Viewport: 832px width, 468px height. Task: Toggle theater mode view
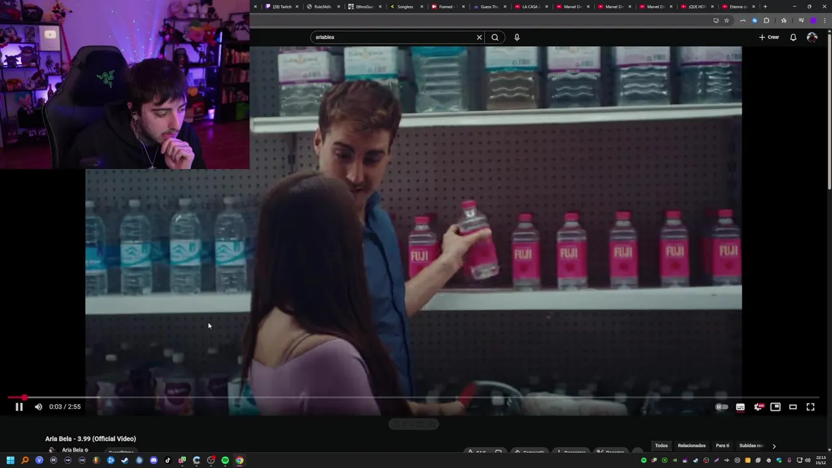(x=793, y=407)
